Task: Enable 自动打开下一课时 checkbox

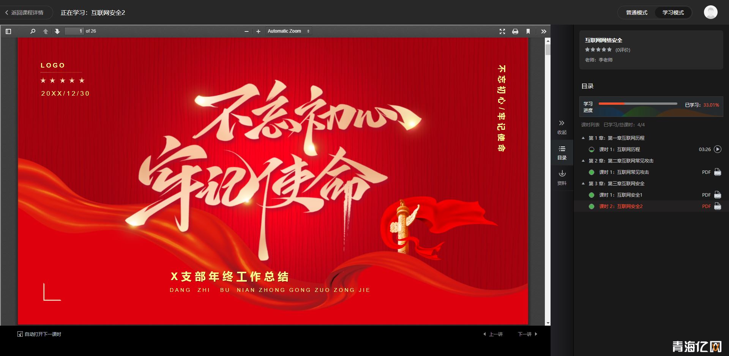Action: point(19,334)
